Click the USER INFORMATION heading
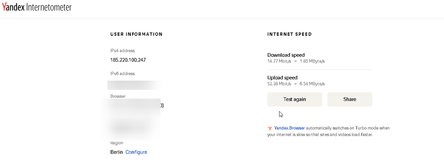 tap(136, 34)
